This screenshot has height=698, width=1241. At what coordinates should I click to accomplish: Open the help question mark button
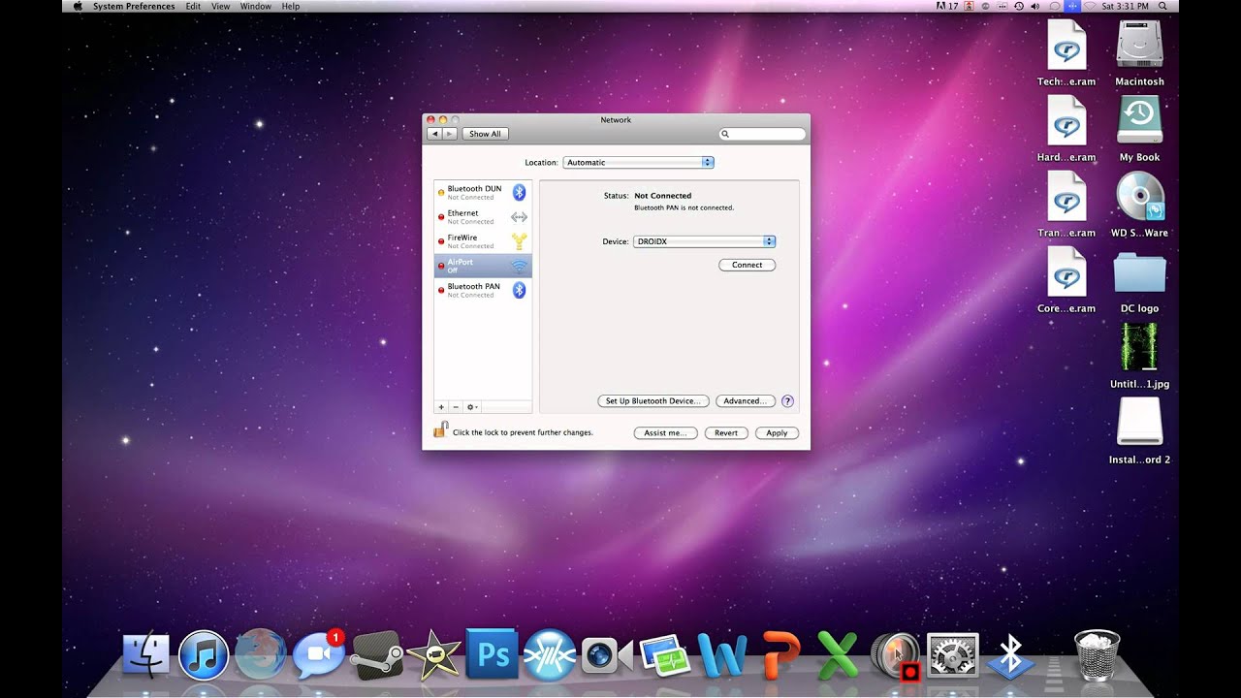pyautogui.click(x=787, y=400)
